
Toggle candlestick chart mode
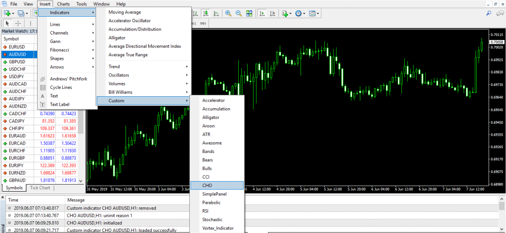(206, 13)
